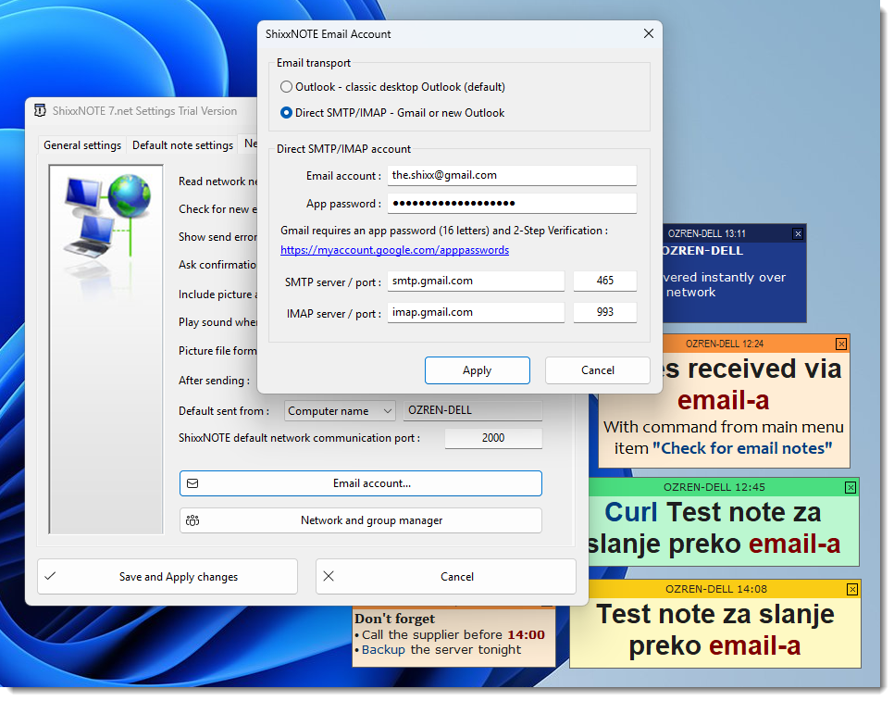This screenshot has height=701, width=894.
Task: Edit the OZREN-DELL sender name field
Action: tap(473, 410)
